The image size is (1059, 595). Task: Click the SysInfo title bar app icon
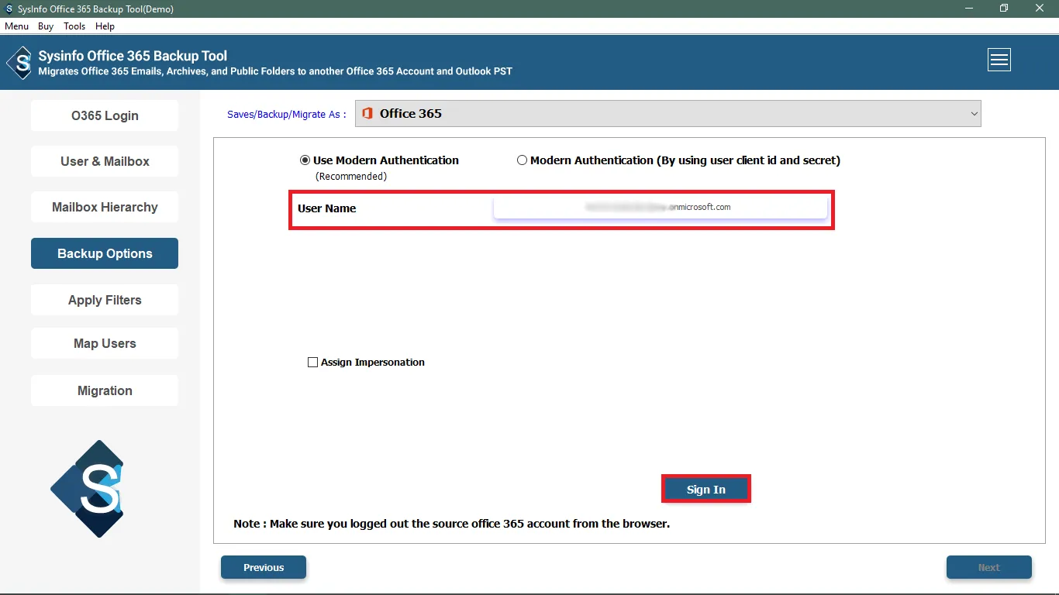(9, 9)
